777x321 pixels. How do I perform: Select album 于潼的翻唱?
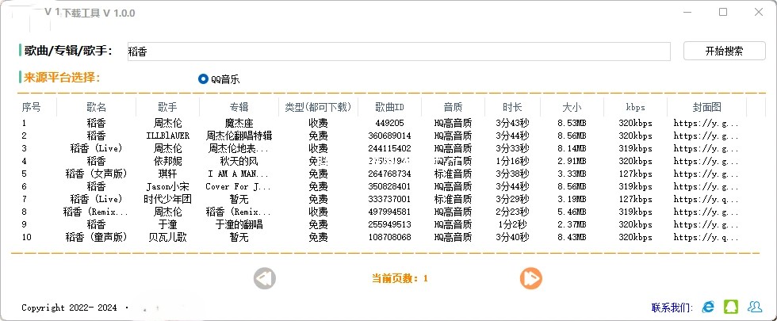(239, 225)
